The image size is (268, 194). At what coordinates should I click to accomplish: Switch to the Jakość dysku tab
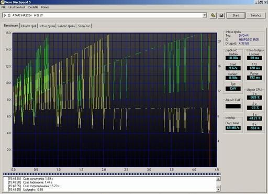(x=66, y=26)
